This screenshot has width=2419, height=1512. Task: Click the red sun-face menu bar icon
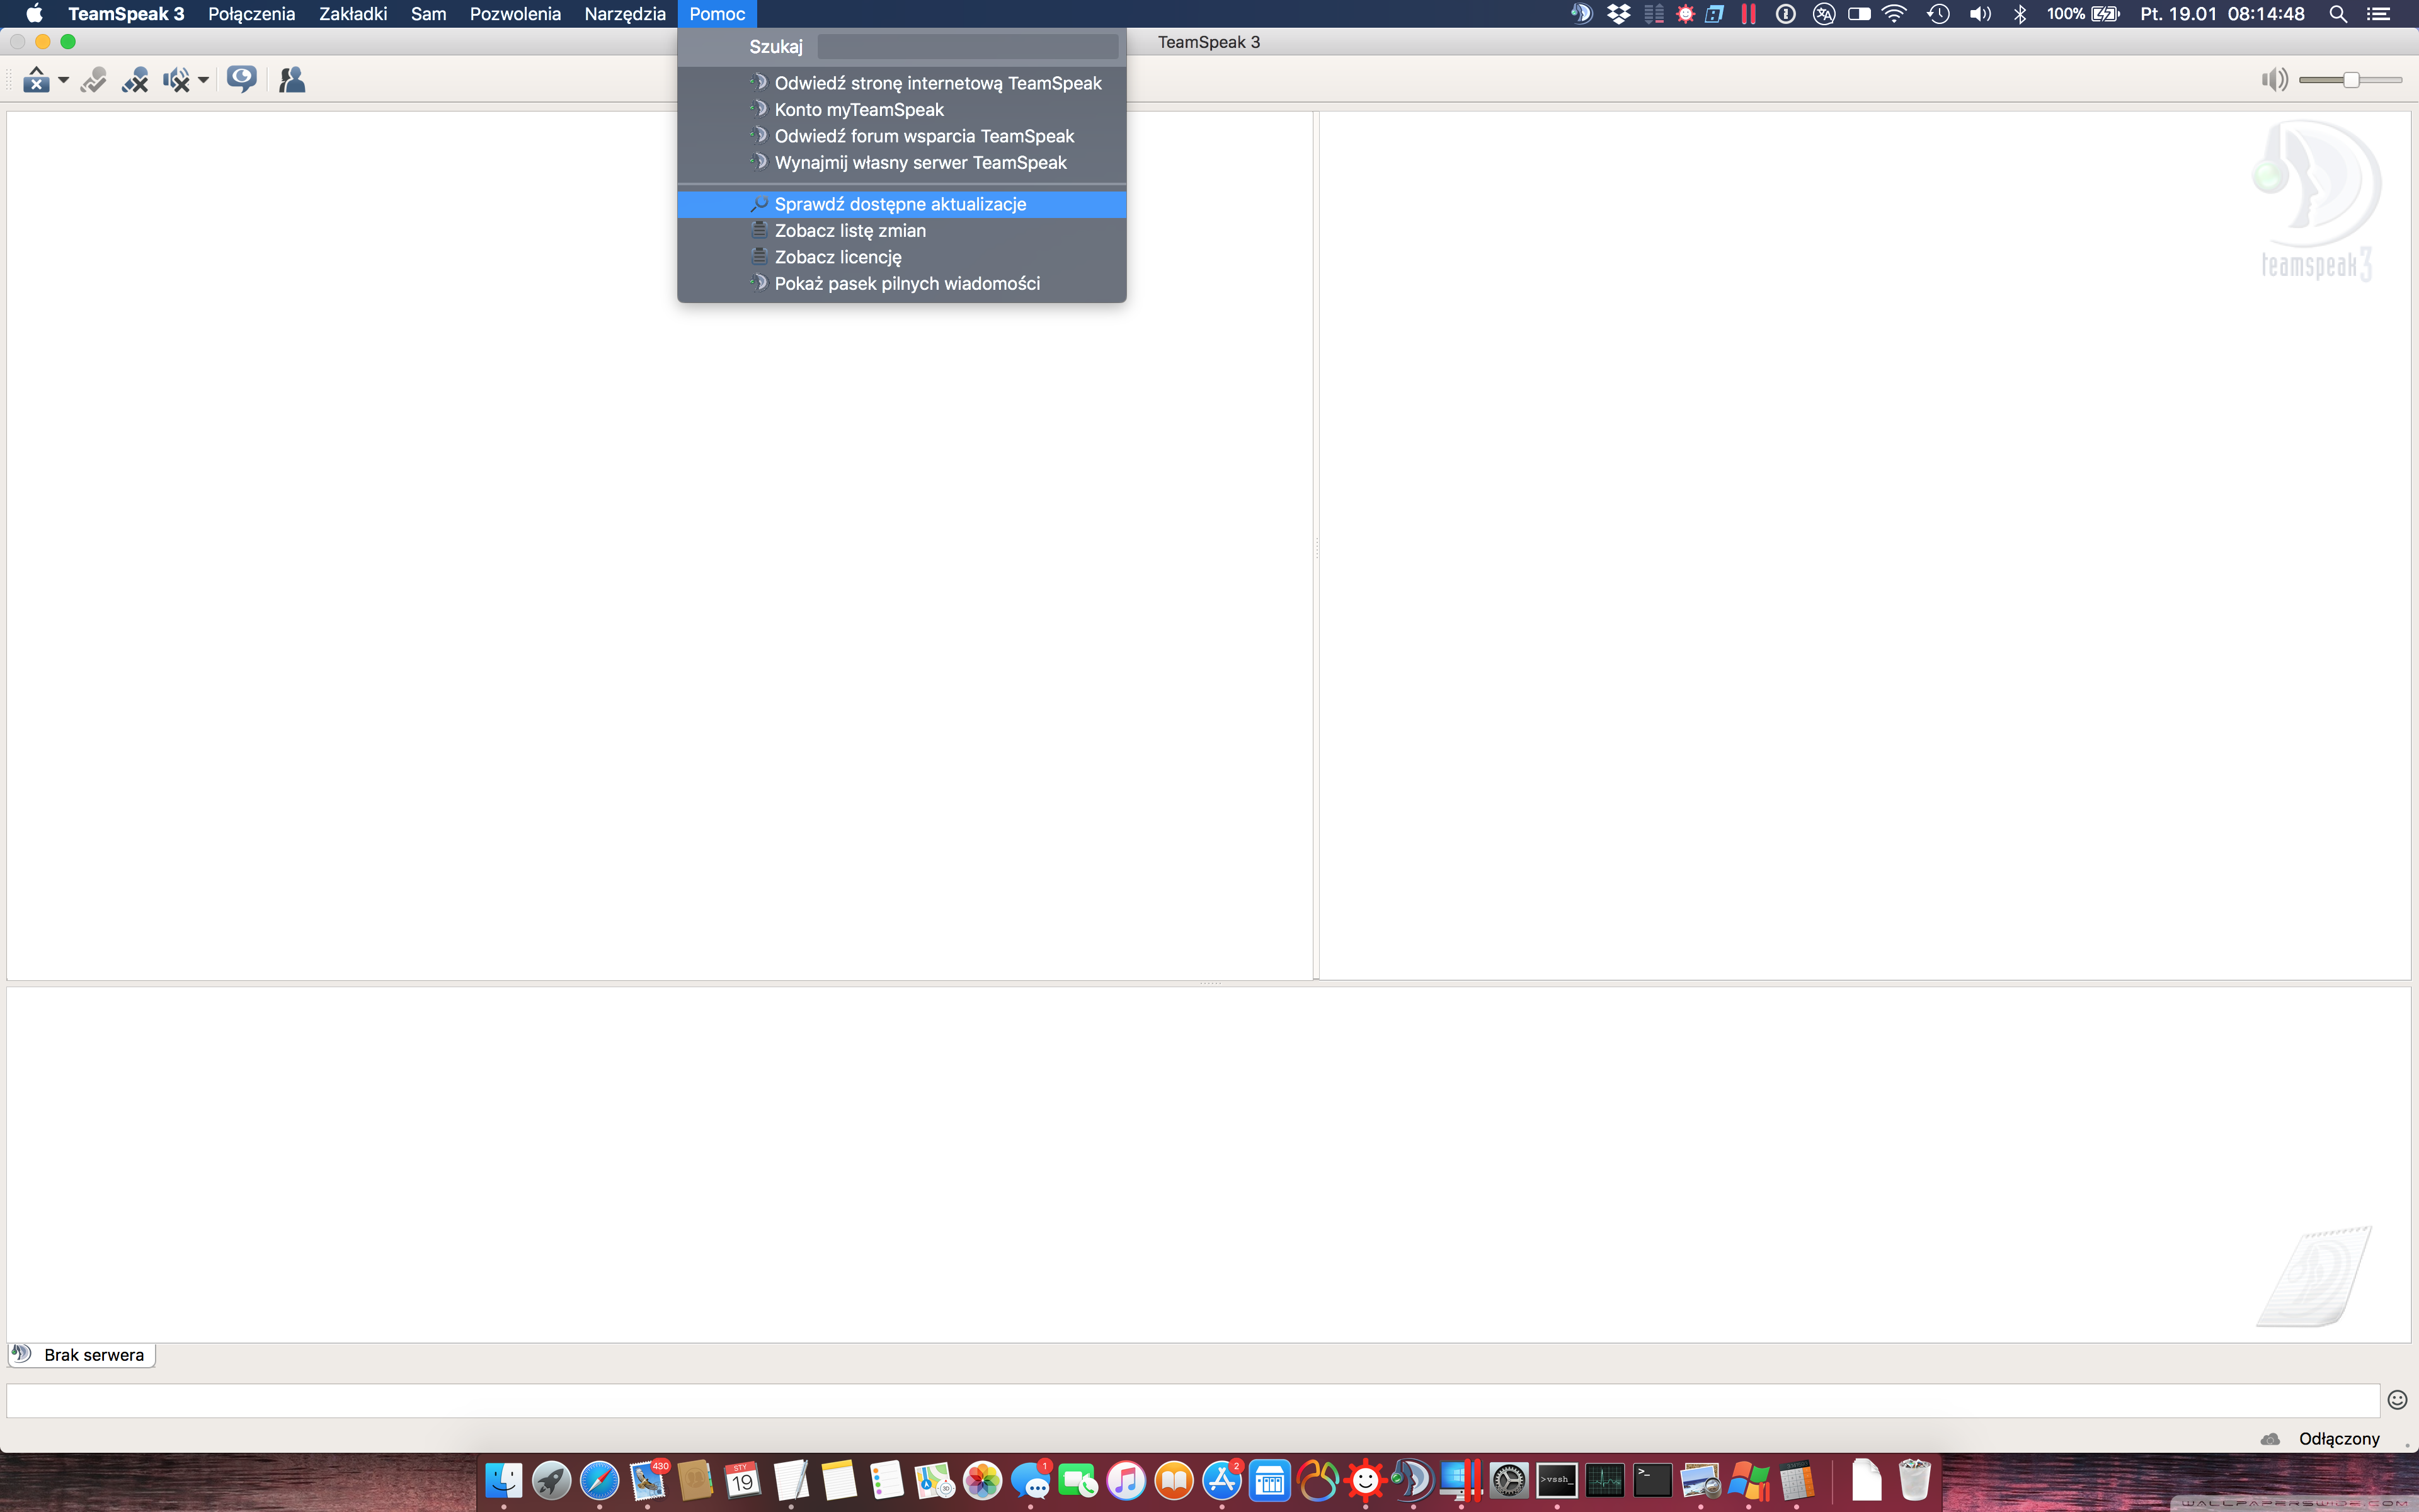(x=1685, y=14)
